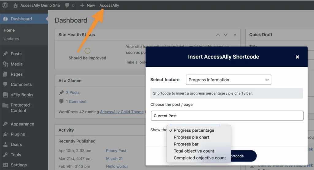Click the New plus icon

(82, 6)
